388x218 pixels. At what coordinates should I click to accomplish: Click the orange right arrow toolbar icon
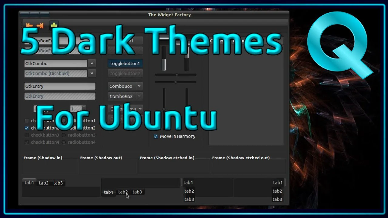(x=40, y=26)
